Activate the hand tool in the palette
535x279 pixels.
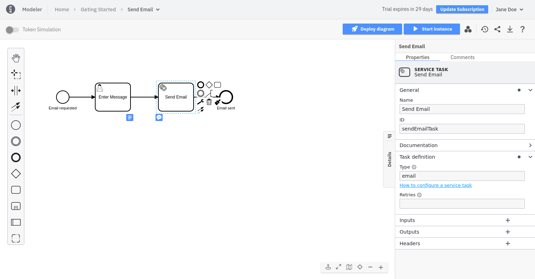point(16,58)
